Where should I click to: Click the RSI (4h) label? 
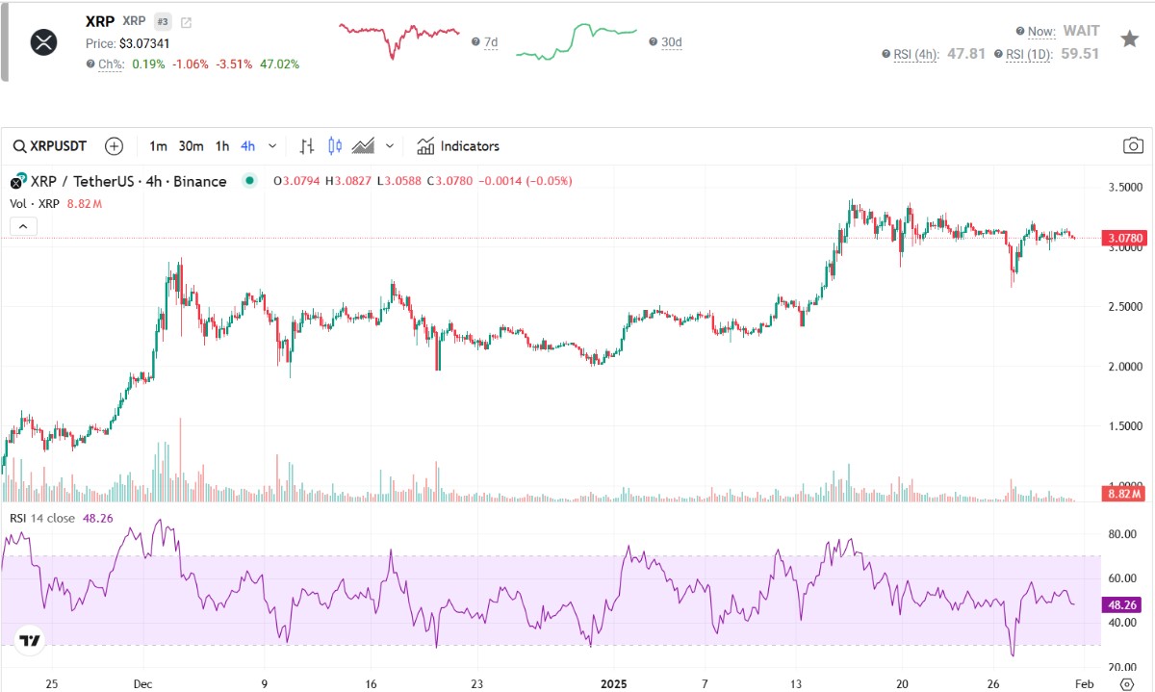point(916,54)
